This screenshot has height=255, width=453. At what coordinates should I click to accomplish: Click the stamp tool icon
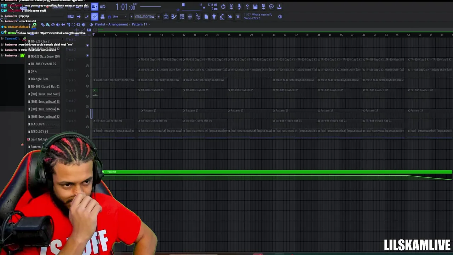(103, 17)
